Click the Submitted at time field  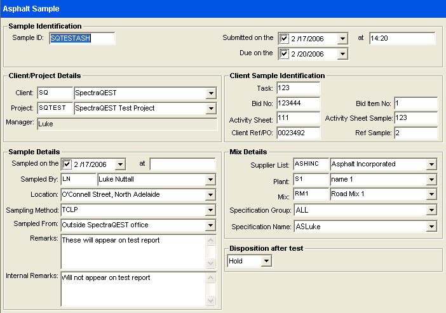coord(402,38)
